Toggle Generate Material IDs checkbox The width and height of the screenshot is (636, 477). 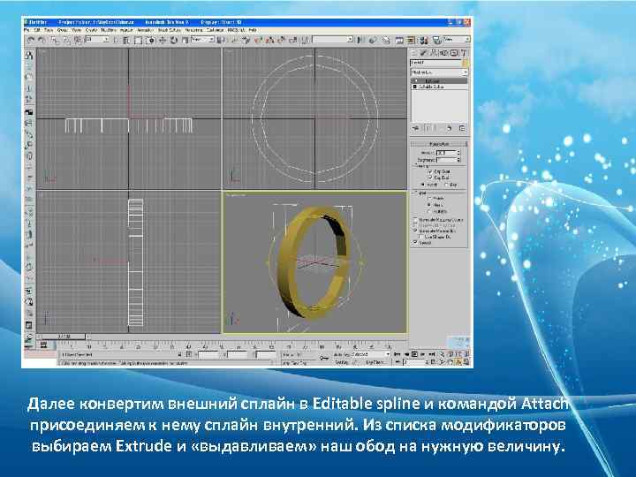click(x=415, y=231)
